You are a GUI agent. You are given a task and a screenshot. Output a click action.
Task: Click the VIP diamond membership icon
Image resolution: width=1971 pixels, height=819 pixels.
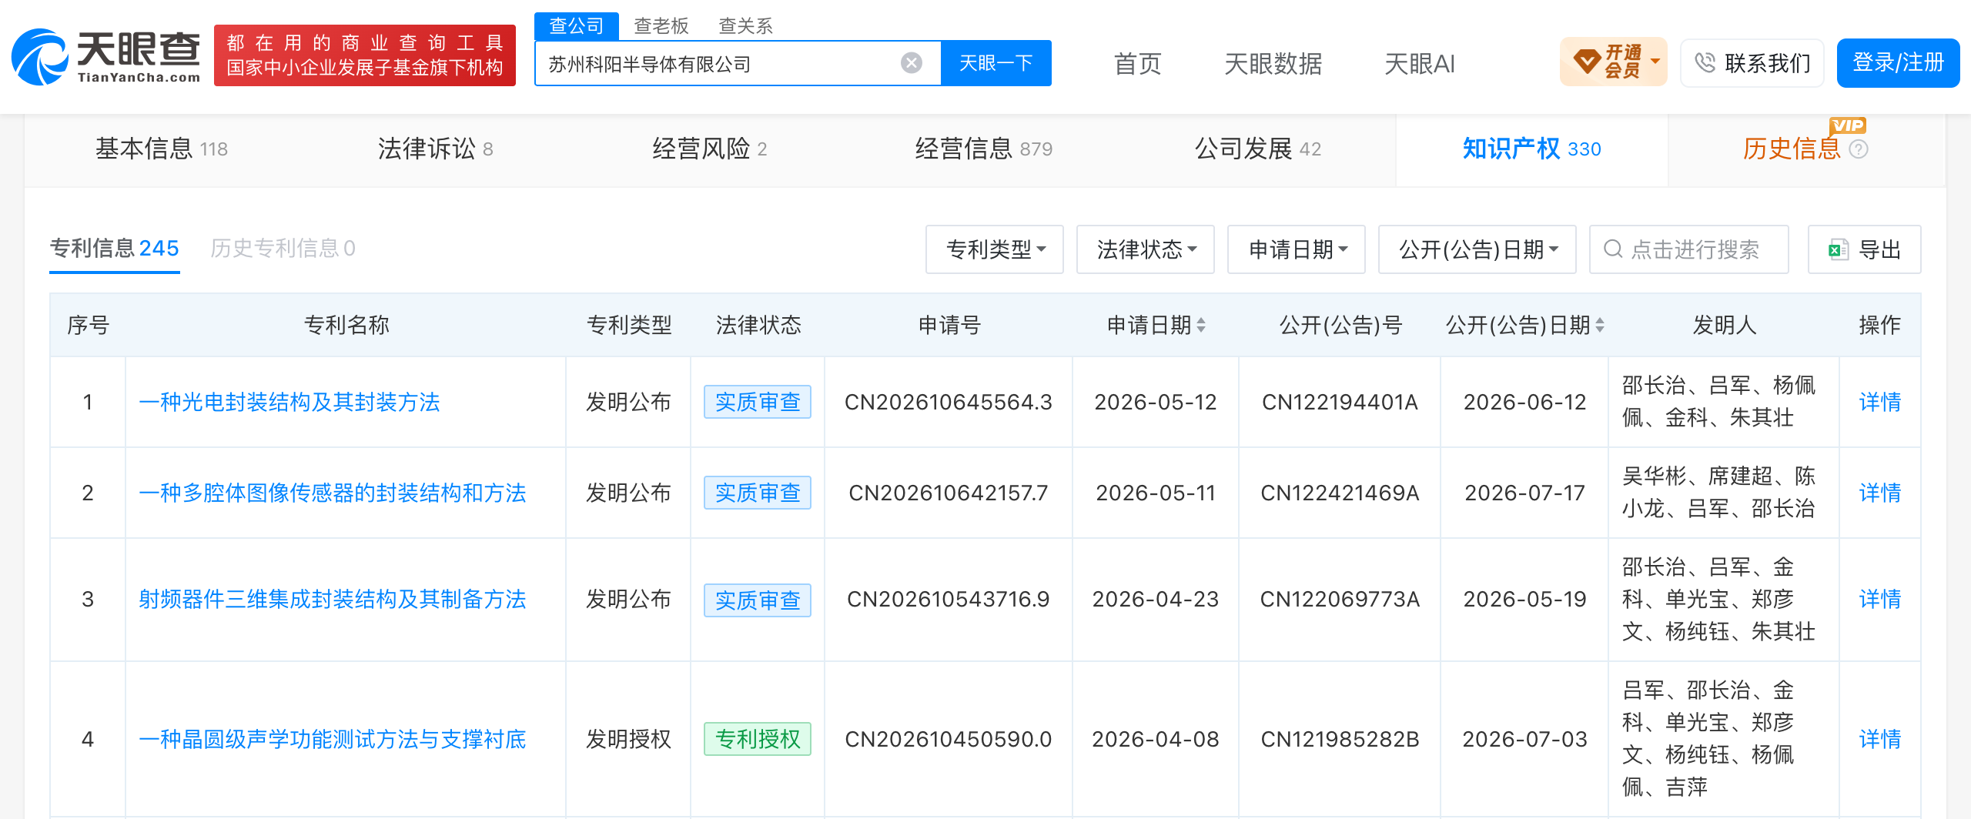(1586, 62)
